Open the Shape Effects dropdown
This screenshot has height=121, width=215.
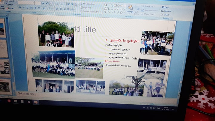pyautogui.click(x=148, y=14)
